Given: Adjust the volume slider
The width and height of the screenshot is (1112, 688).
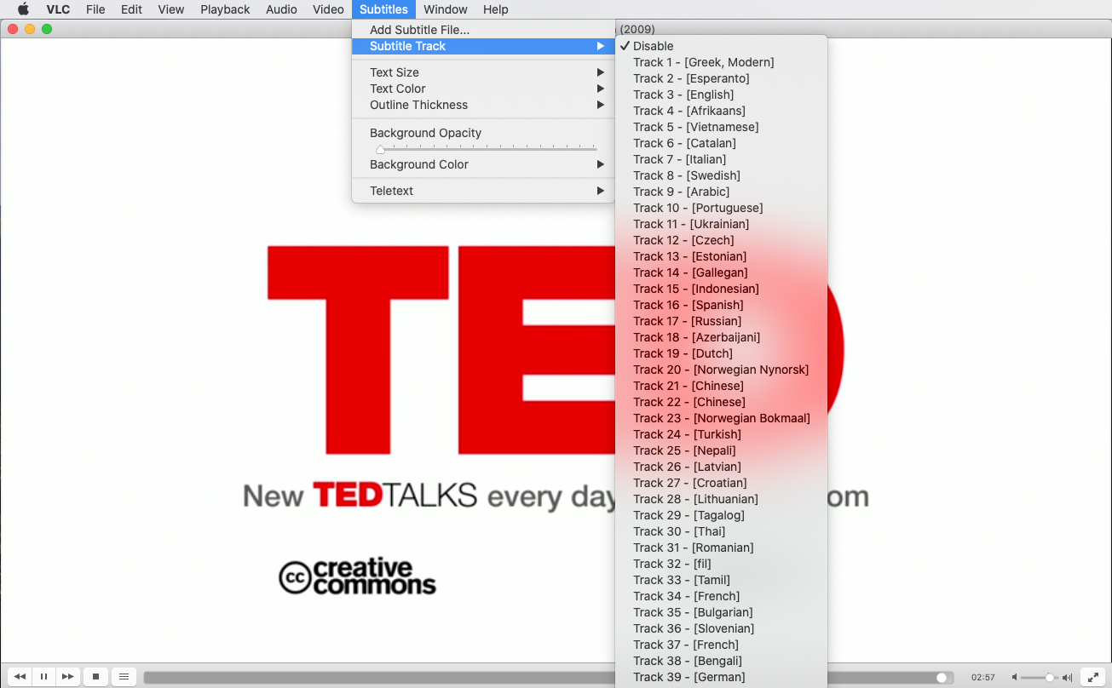Looking at the screenshot, I should [x=1040, y=678].
